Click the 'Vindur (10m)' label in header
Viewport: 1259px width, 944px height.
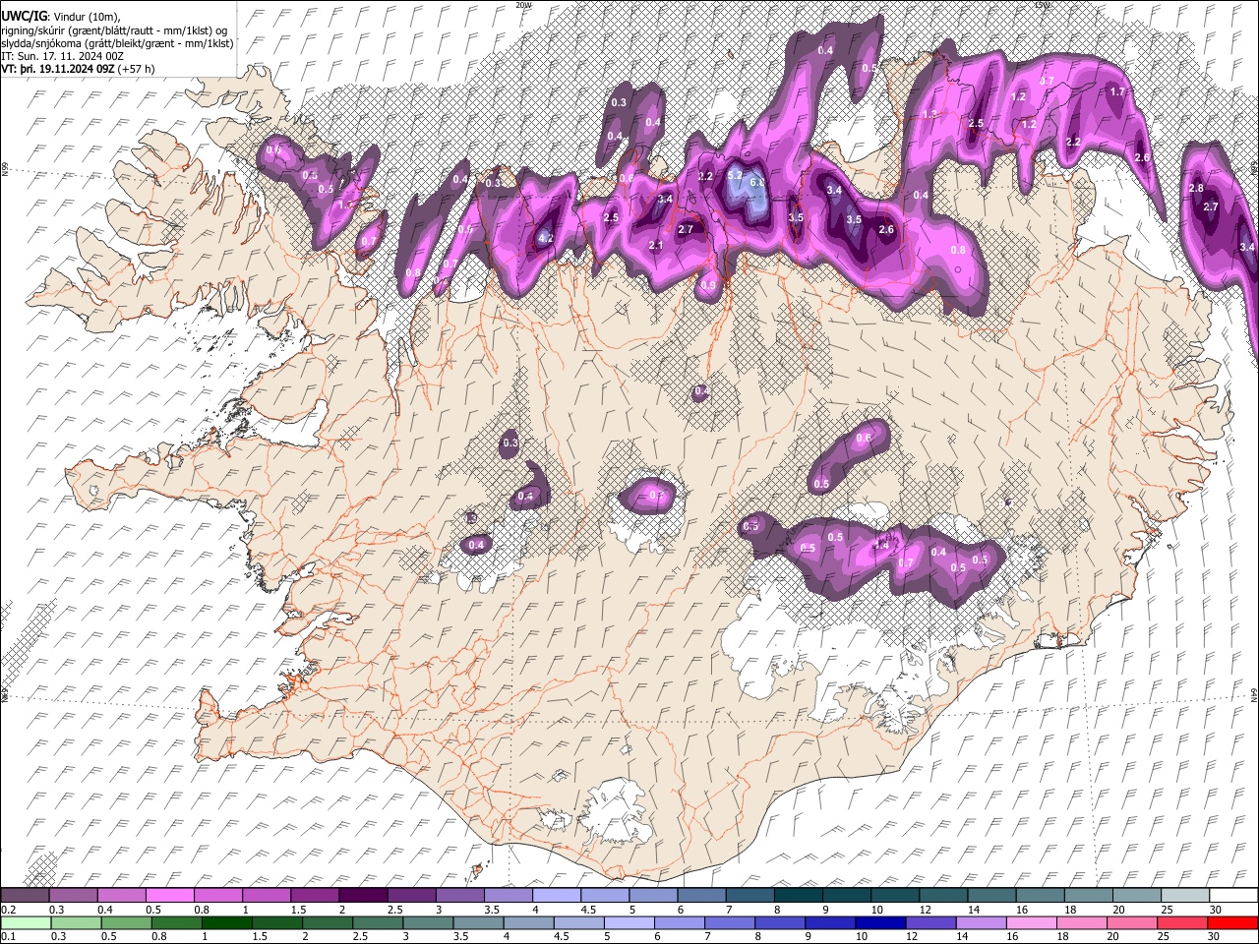click(86, 16)
